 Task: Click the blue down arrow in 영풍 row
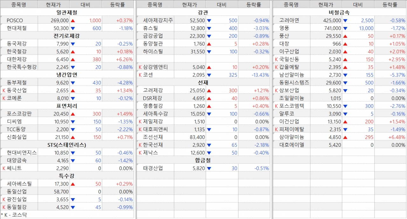click(x=345, y=28)
